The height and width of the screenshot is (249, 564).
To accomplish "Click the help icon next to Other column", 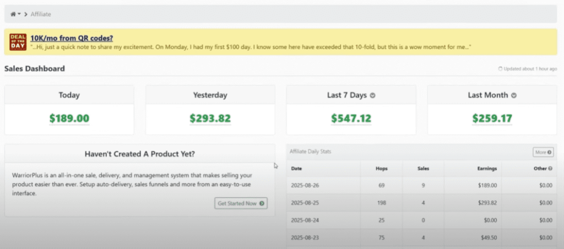I will (x=551, y=168).
